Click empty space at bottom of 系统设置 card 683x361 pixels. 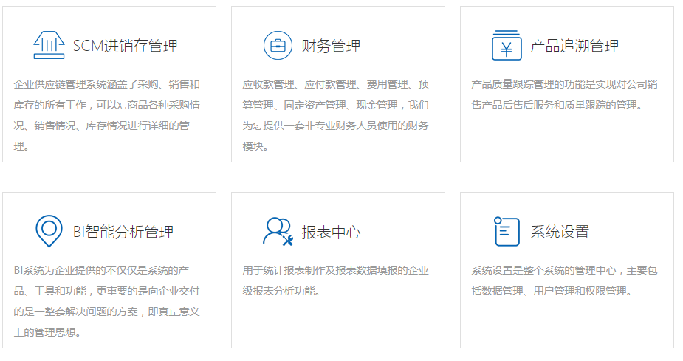point(566,325)
